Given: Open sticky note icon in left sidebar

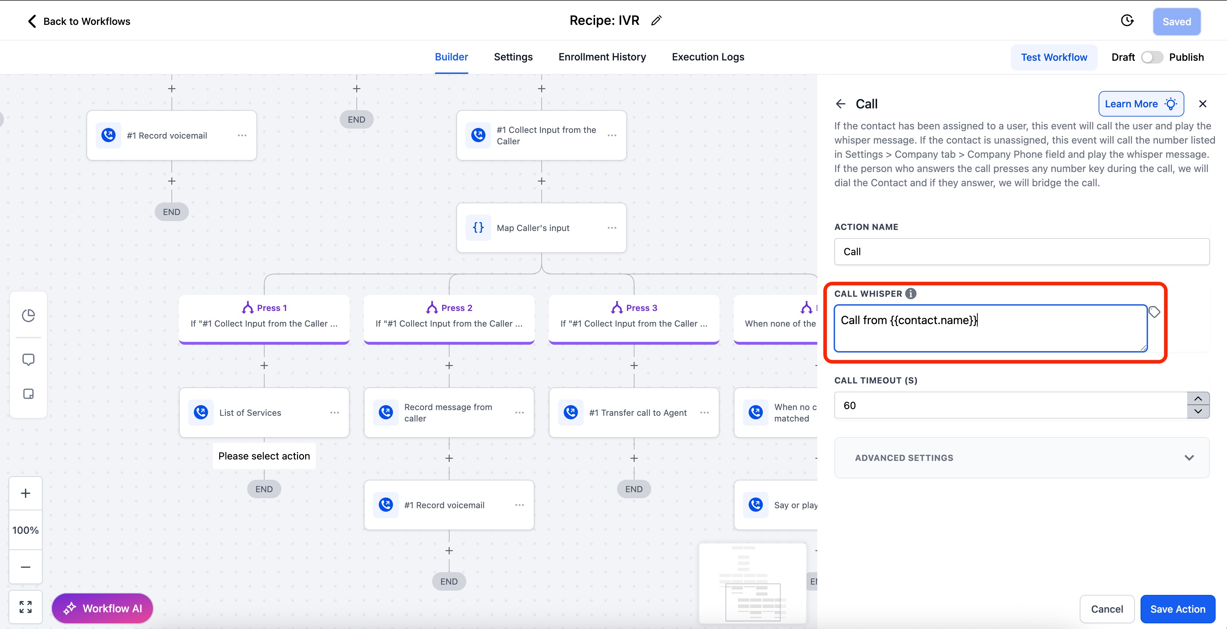Looking at the screenshot, I should click(x=28, y=394).
